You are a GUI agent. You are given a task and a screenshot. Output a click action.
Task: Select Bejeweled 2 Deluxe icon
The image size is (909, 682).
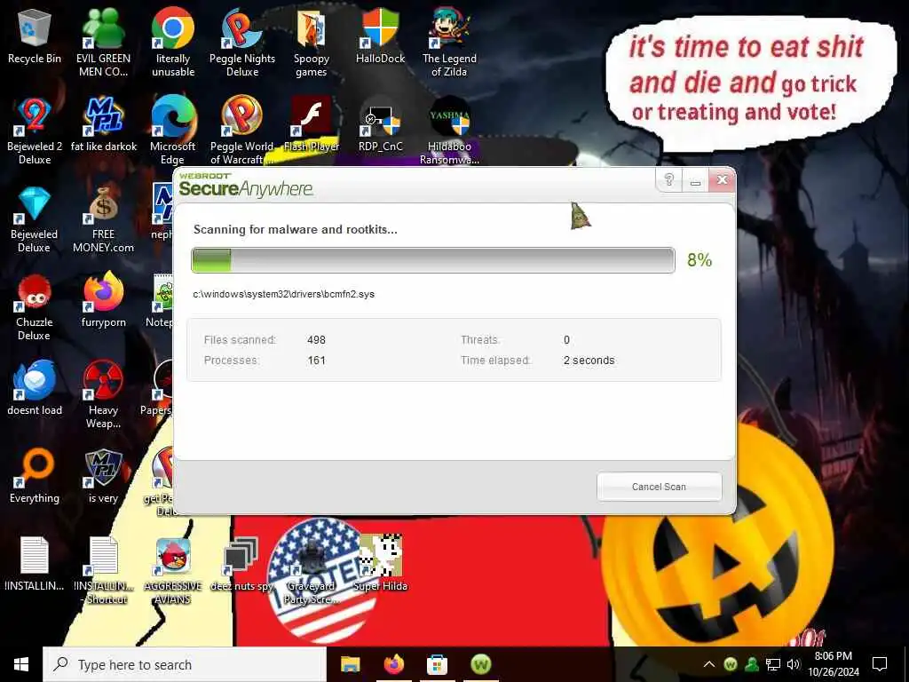pos(35,131)
